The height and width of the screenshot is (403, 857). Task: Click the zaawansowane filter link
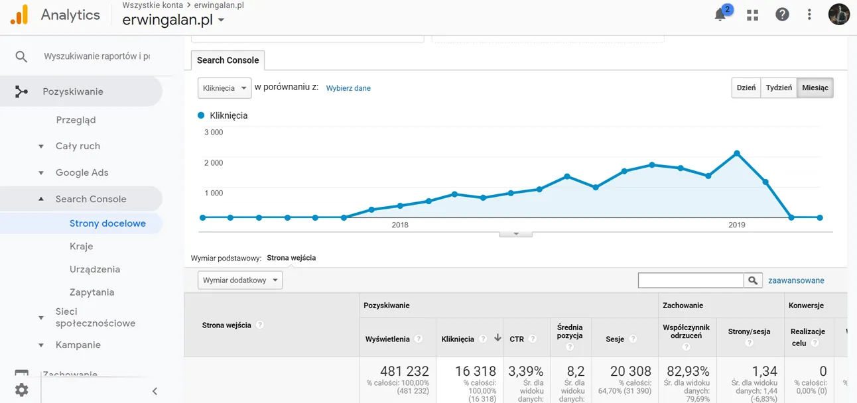tap(796, 280)
